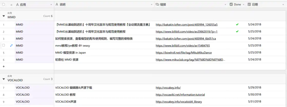Click the checkbox icon of Done column
The width and height of the screenshot is (287, 107).
231,5
